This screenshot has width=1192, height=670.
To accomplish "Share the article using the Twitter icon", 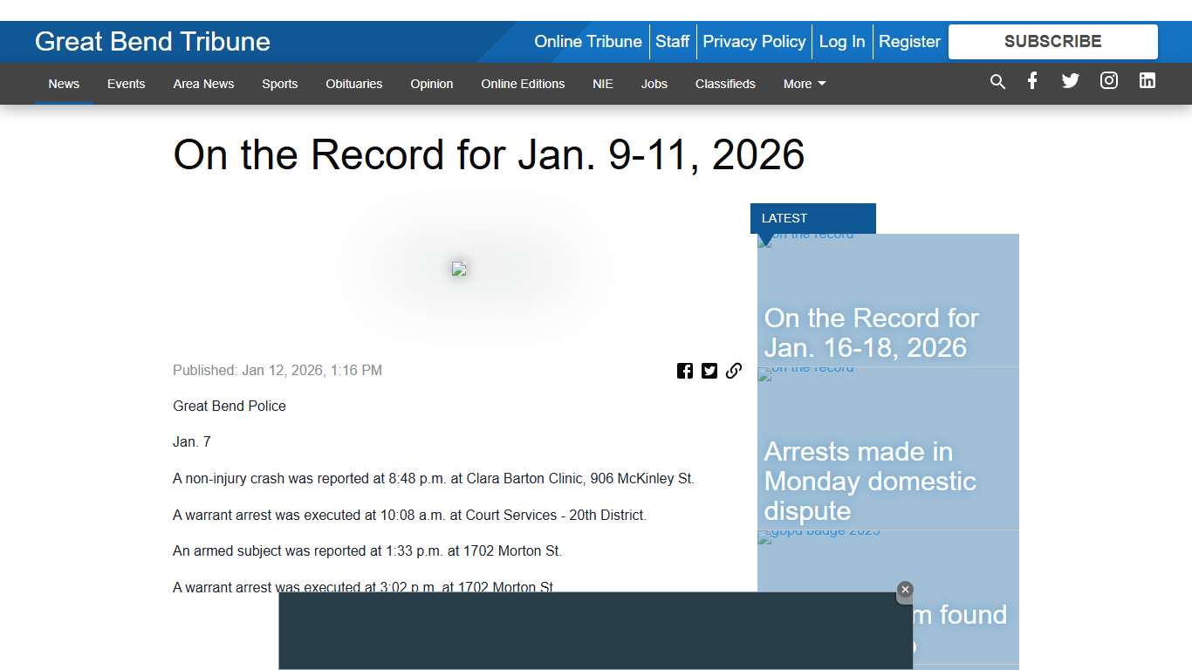I will (709, 370).
